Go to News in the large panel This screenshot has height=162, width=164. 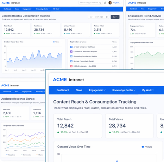(79, 90)
